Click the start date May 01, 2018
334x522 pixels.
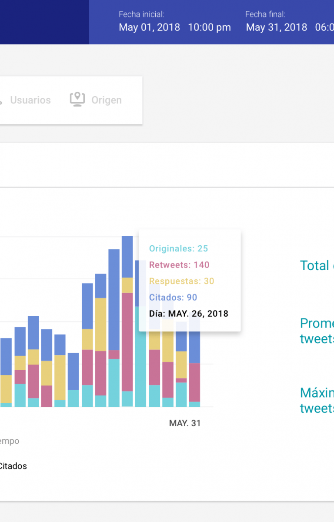(149, 27)
